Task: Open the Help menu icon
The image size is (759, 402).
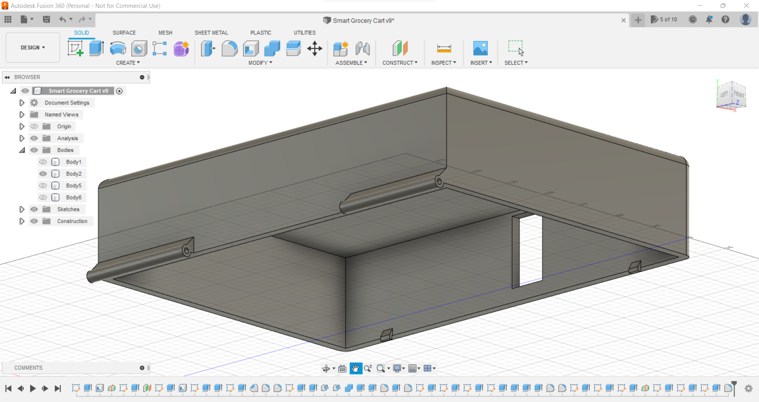Action: coord(725,19)
